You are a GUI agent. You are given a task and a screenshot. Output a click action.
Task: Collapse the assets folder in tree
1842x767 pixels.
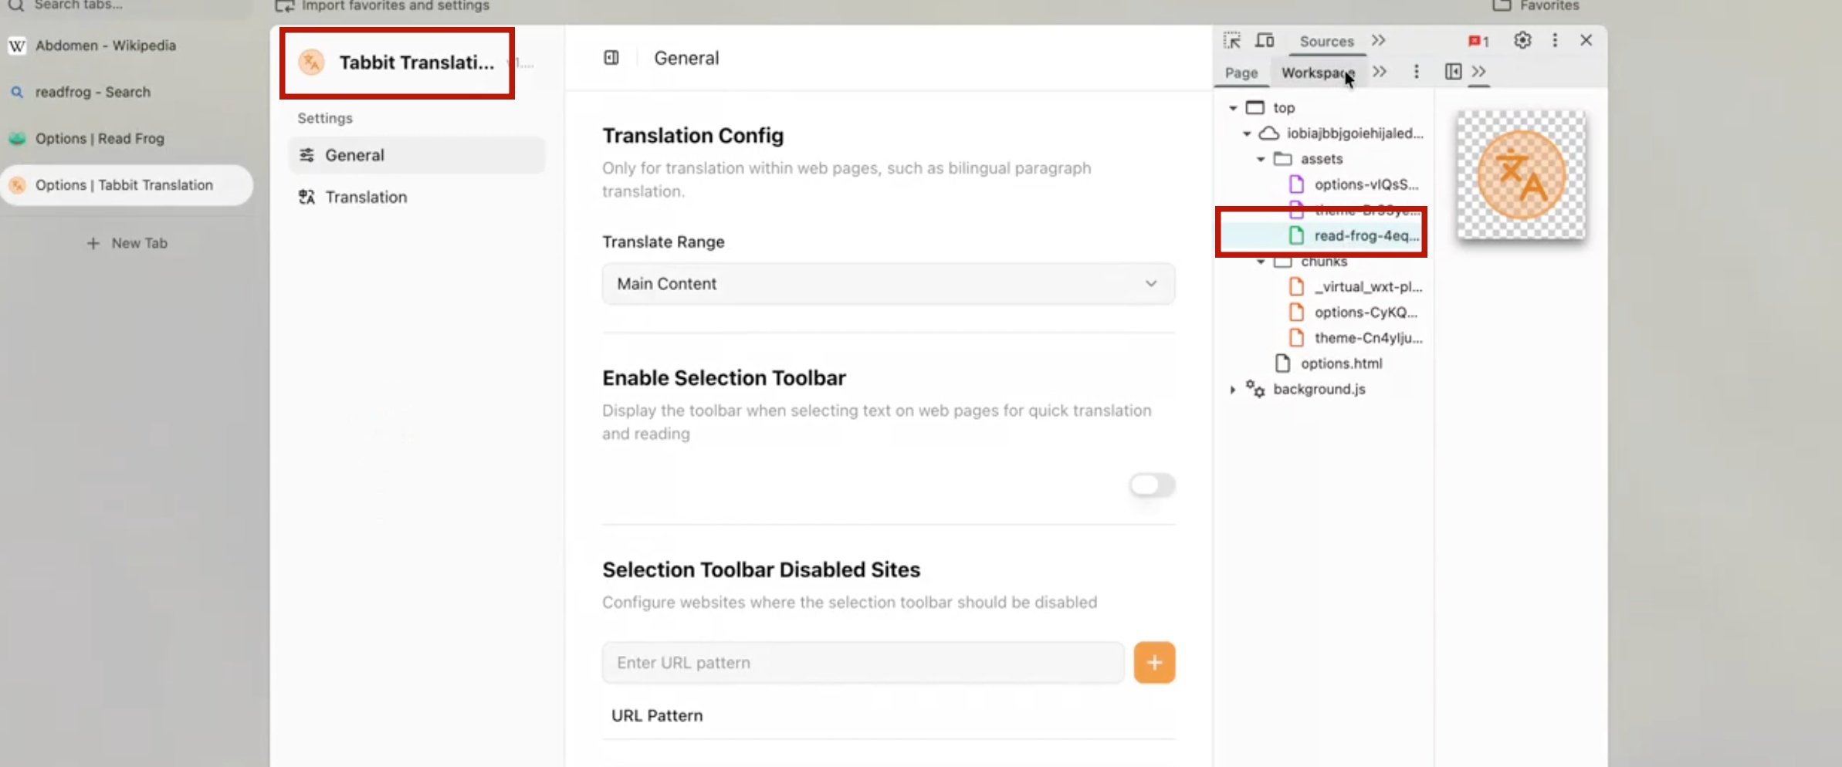pyautogui.click(x=1261, y=159)
